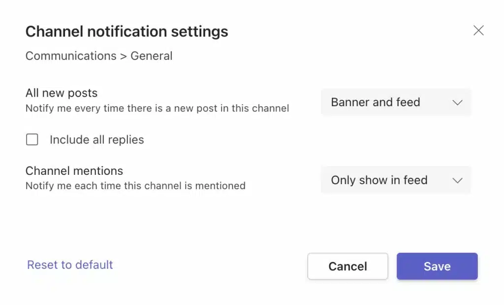Open the All new posts dropdown
504x305 pixels.
click(396, 102)
